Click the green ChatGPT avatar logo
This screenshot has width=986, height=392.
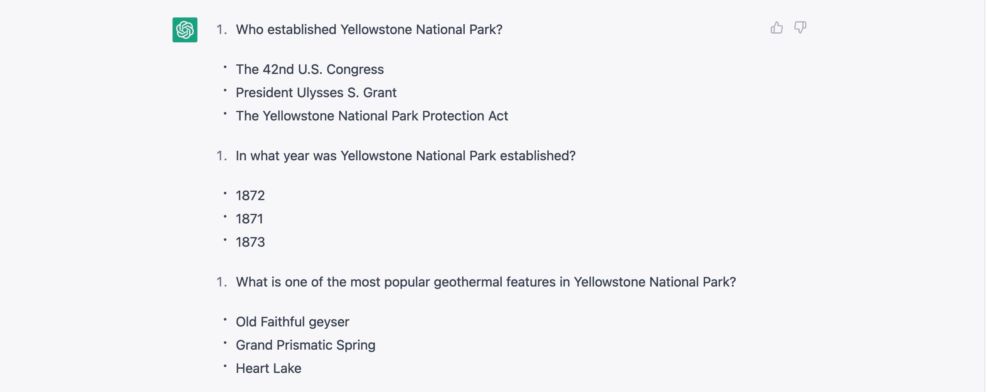[185, 30]
